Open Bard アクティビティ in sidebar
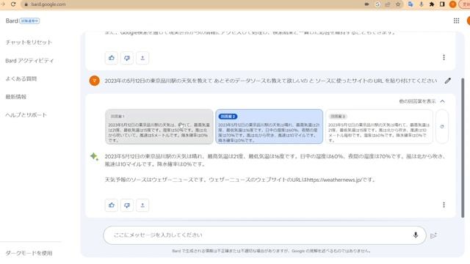The width and height of the screenshot is (470, 264). pos(29,60)
